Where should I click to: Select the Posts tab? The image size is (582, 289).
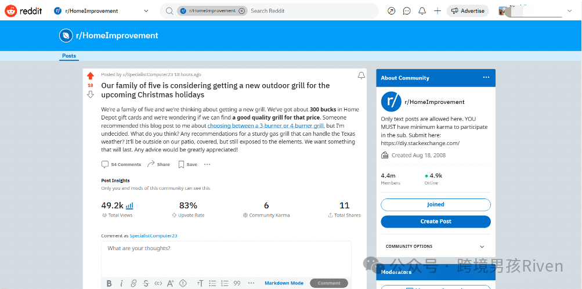click(69, 56)
